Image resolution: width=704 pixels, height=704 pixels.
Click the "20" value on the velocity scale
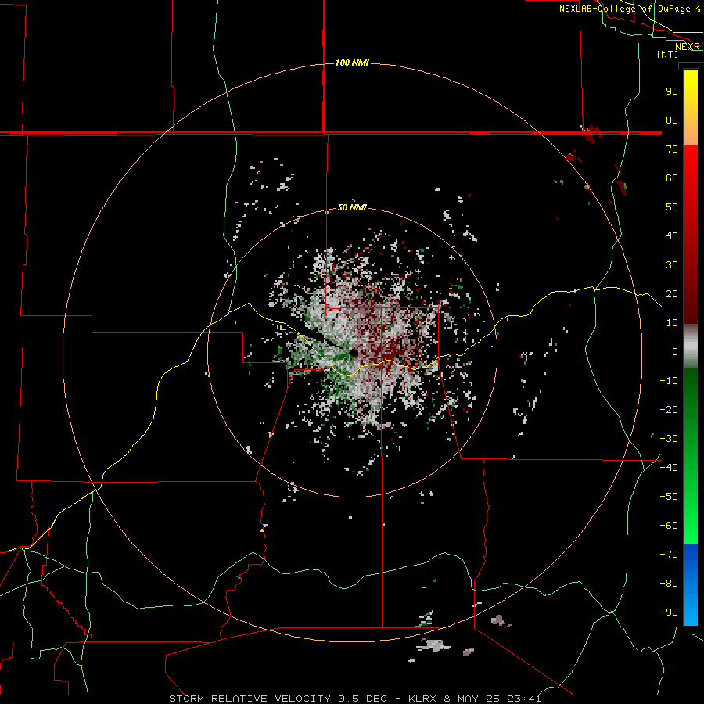pyautogui.click(x=672, y=294)
